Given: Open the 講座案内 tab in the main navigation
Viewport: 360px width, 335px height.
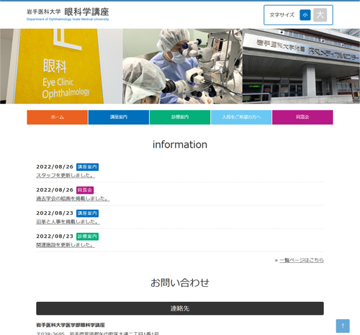Looking at the screenshot, I should [119, 117].
